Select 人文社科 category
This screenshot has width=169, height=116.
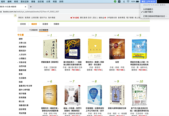pyautogui.click(x=23, y=54)
